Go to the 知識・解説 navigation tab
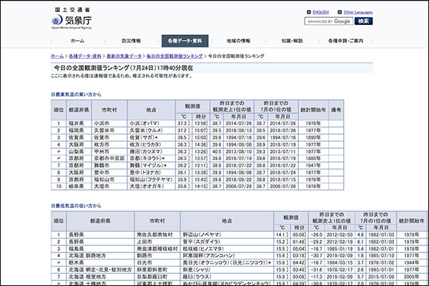Viewport: 429px width, 286px height. (292, 41)
